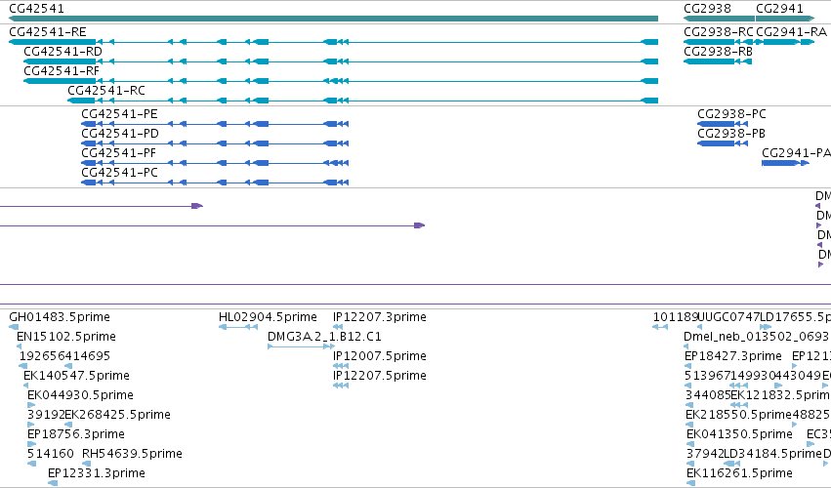Image resolution: width=831 pixels, height=488 pixels.
Task: Open the CG2941 gene label
Action: [x=779, y=9]
